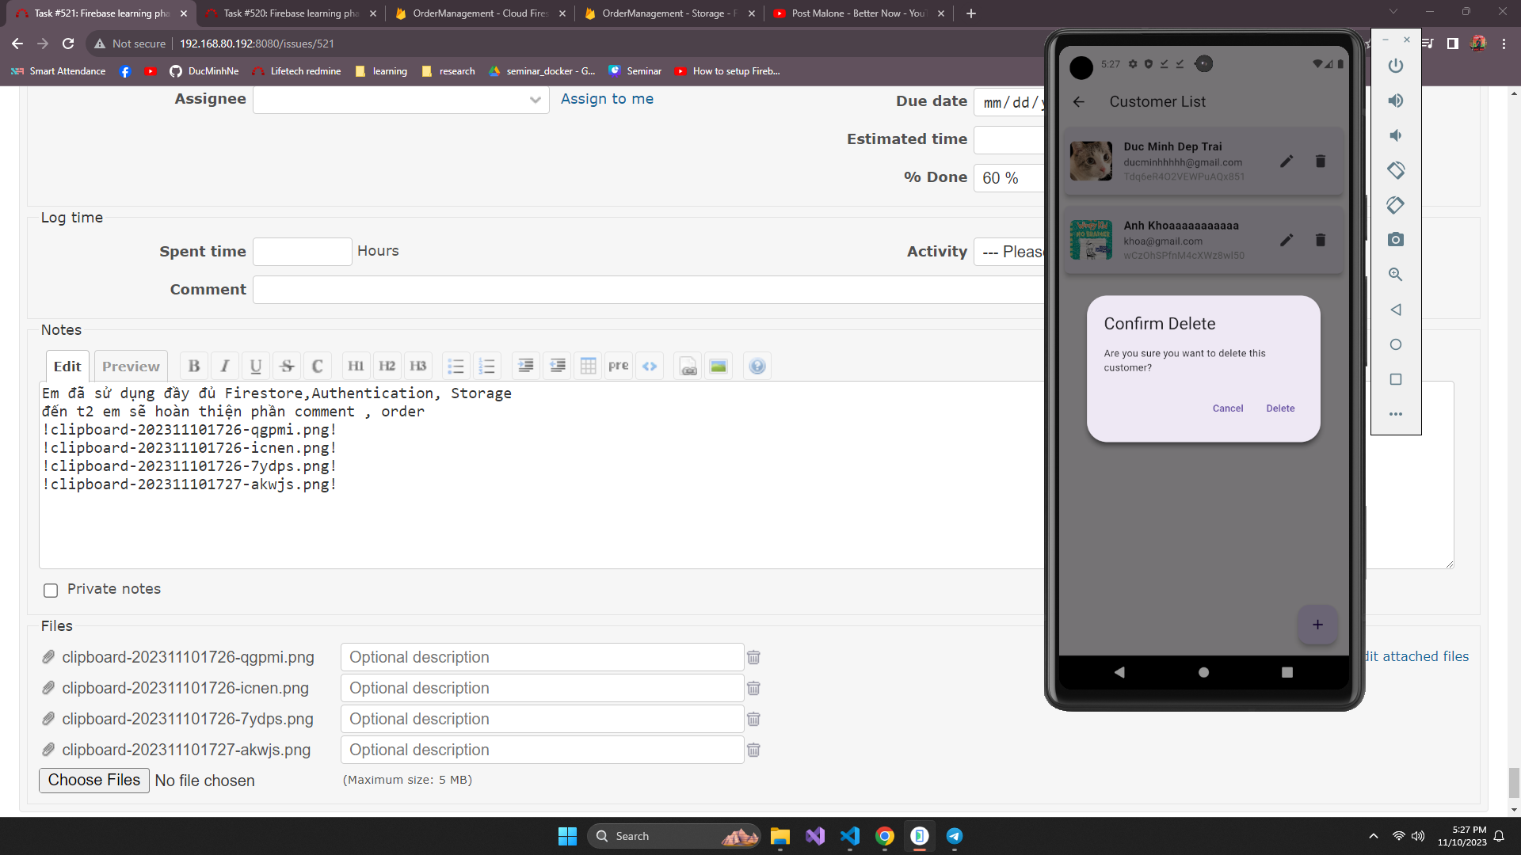The width and height of the screenshot is (1521, 855).
Task: Click the Choose Files button
Action: point(94,780)
